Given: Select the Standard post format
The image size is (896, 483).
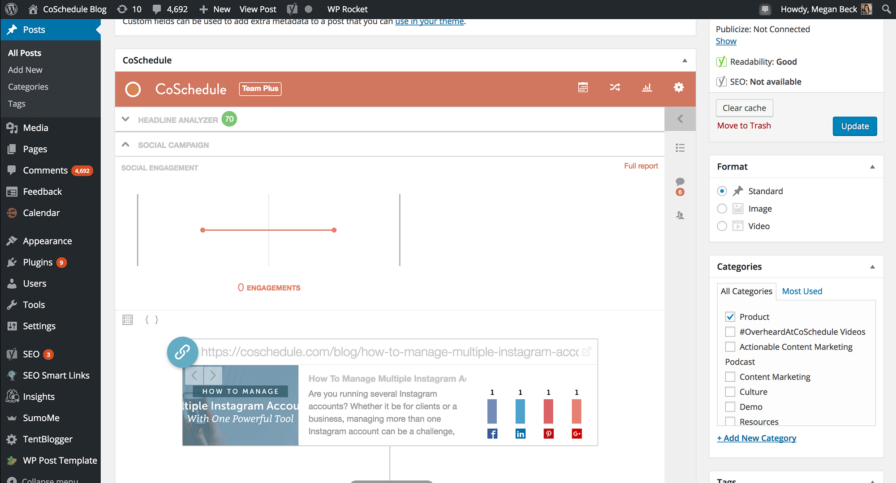Looking at the screenshot, I should [x=722, y=191].
